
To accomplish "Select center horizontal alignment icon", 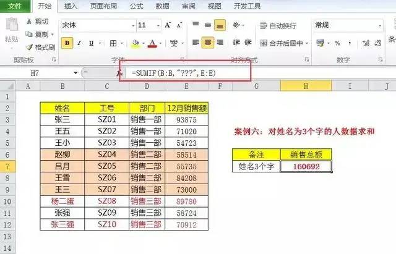I will coord(208,43).
